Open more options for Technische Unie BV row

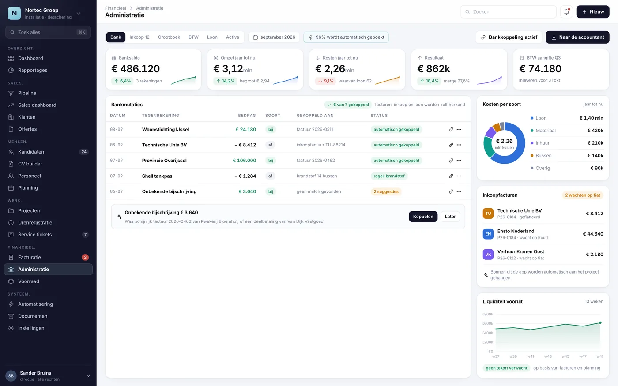pyautogui.click(x=459, y=145)
